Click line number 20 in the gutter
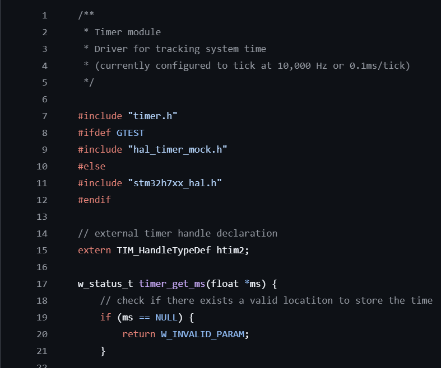Viewport: 441px width, 368px height. click(41, 334)
